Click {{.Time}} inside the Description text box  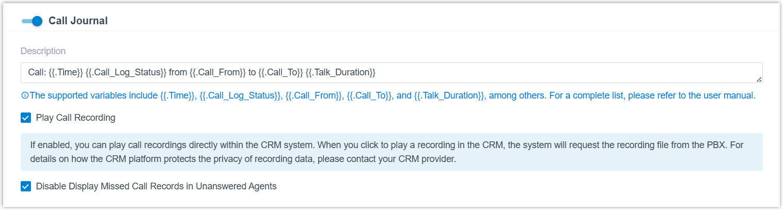(66, 73)
